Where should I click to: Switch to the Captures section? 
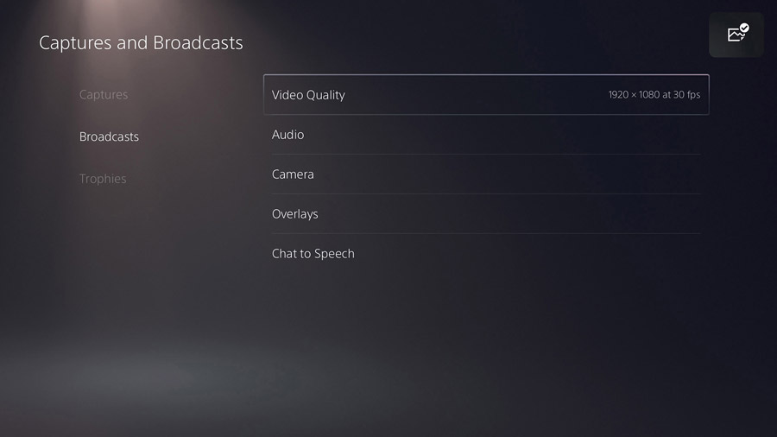(104, 94)
